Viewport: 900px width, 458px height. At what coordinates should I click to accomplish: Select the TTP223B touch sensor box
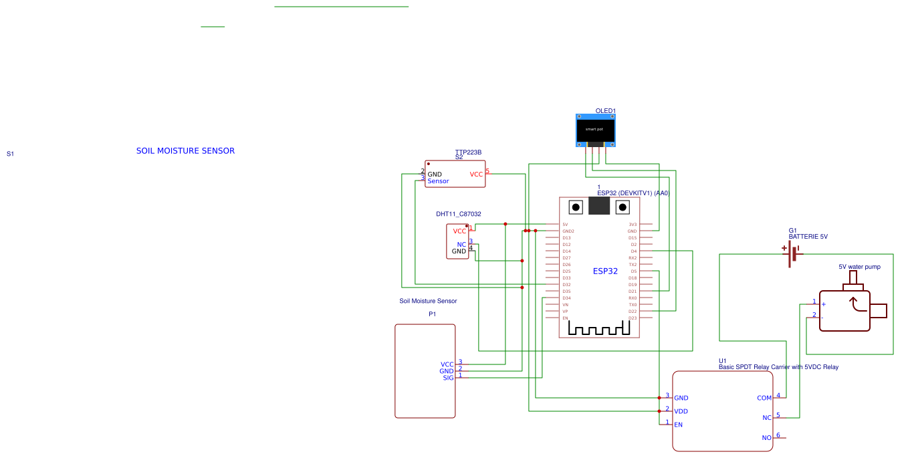tap(455, 174)
